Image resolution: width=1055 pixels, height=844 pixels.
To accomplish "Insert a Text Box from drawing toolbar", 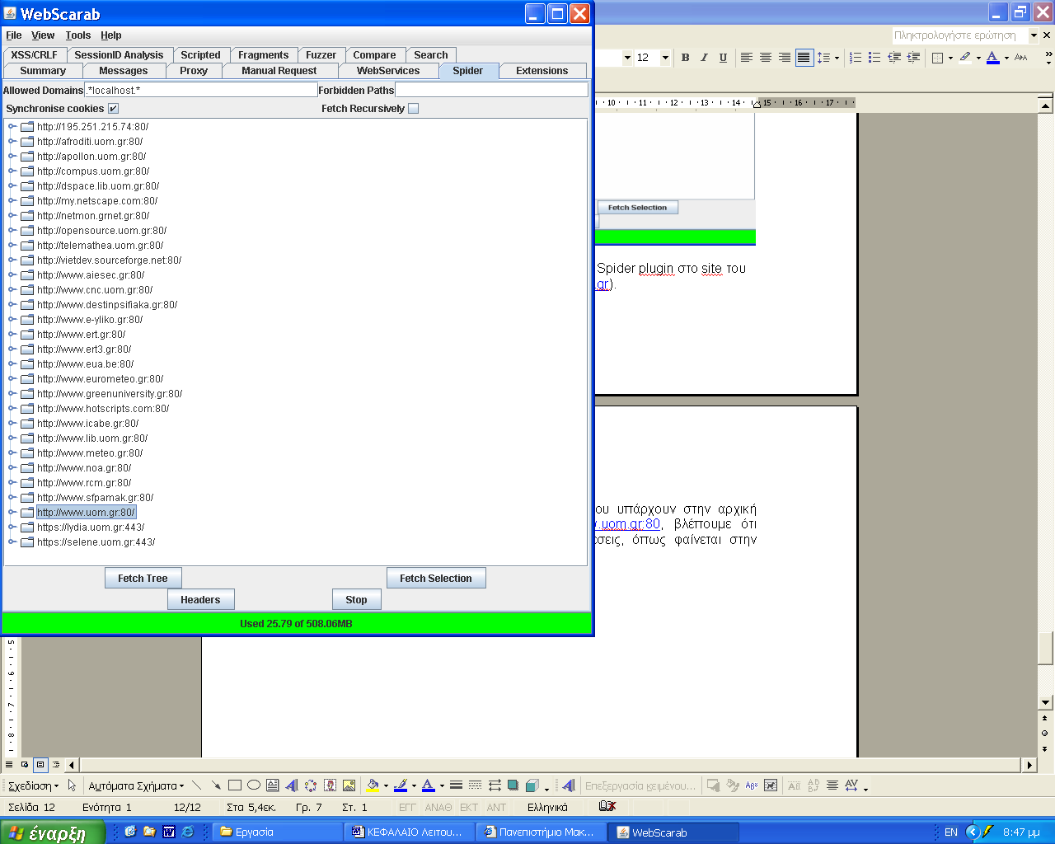I will pyautogui.click(x=273, y=785).
